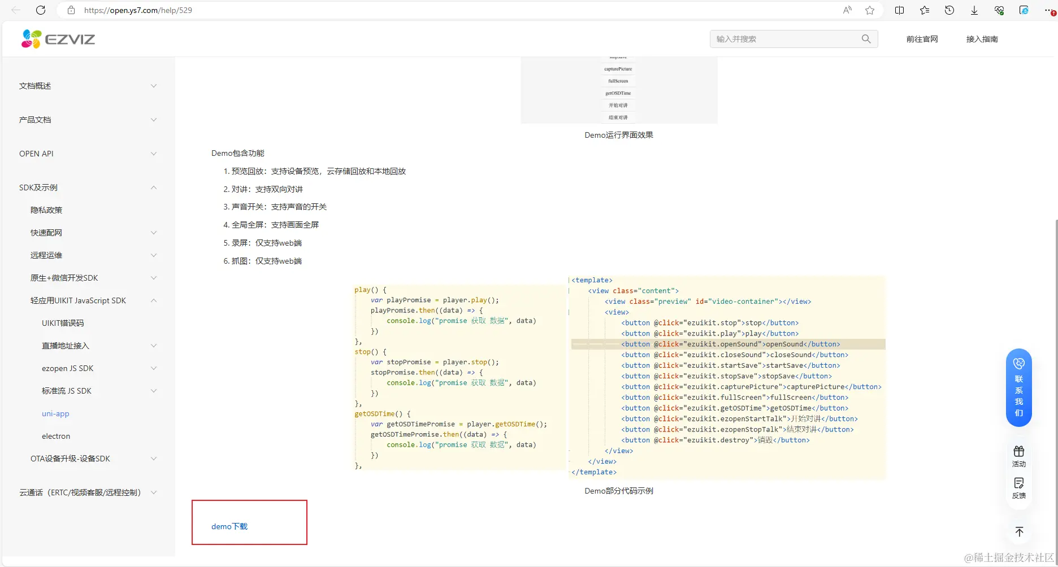Click the 'Demo运行界面效果' caption text
Viewport: 1058px width, 567px height.
[x=619, y=135]
